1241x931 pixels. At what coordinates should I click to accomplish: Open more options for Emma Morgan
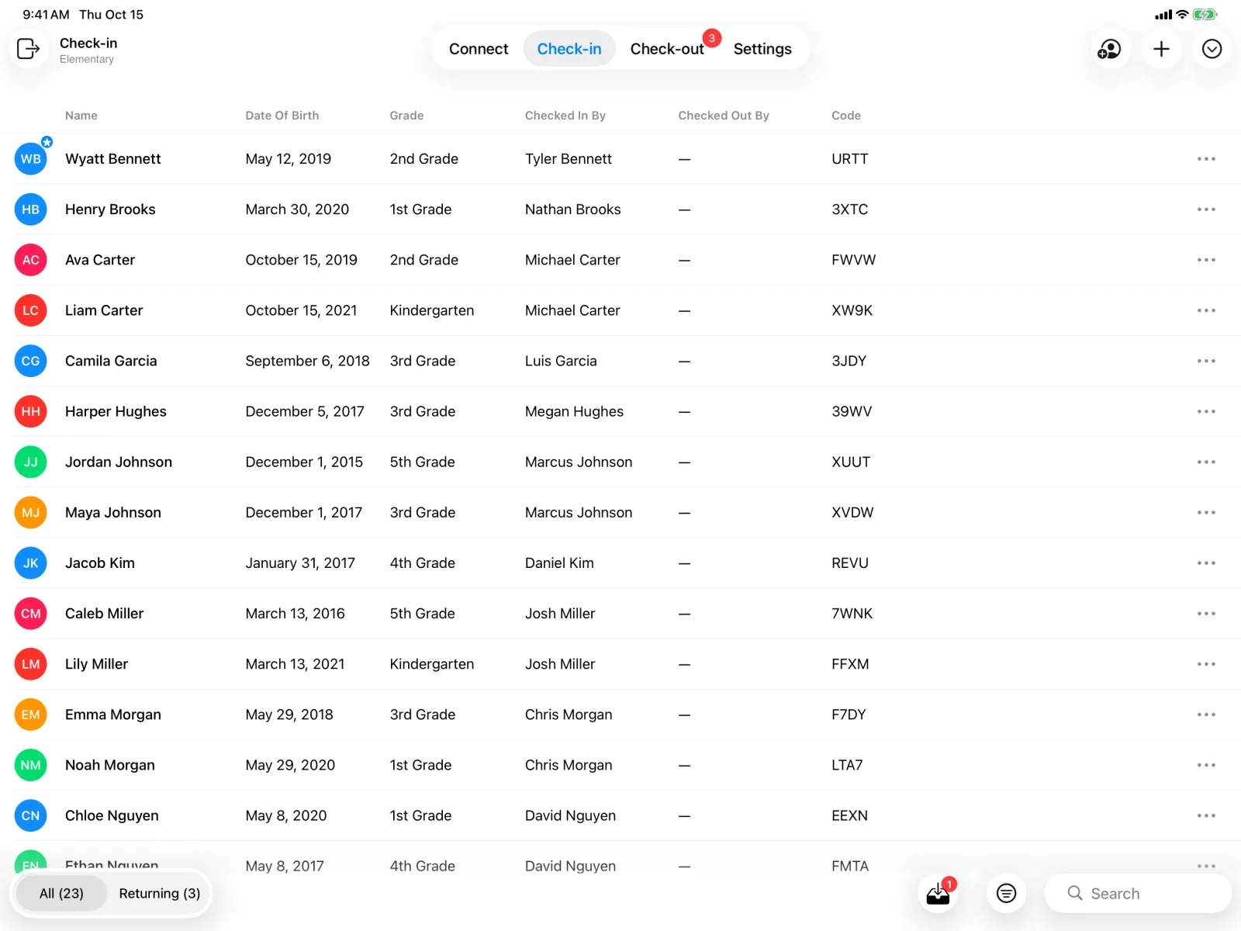1206,715
